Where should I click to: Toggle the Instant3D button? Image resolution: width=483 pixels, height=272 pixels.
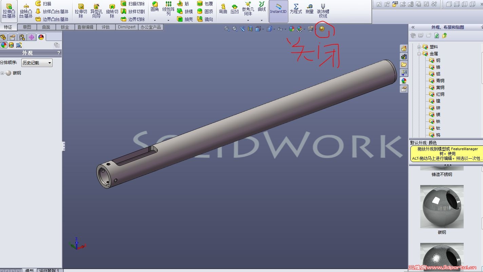click(x=278, y=11)
